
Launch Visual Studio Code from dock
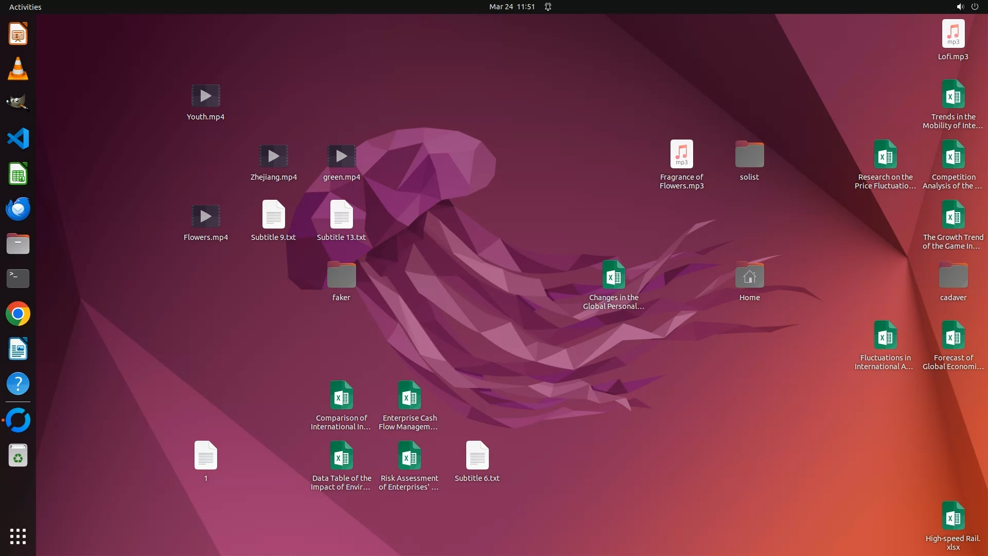tap(18, 138)
